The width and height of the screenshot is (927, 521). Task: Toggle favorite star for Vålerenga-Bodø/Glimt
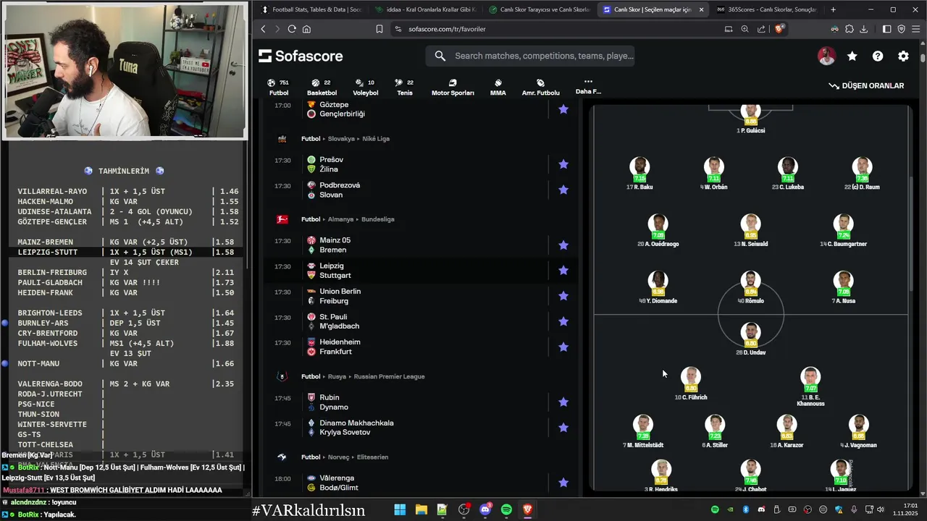point(563,483)
